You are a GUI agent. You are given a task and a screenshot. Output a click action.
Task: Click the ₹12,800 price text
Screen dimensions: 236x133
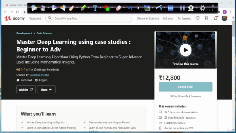point(169,78)
